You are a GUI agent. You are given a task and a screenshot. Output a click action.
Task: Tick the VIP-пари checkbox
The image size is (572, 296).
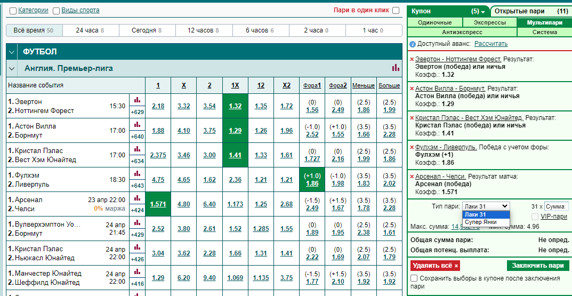(535, 217)
